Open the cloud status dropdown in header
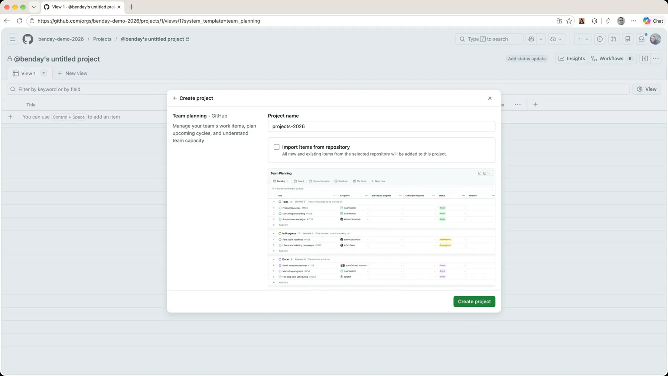 pyautogui.click(x=556, y=39)
